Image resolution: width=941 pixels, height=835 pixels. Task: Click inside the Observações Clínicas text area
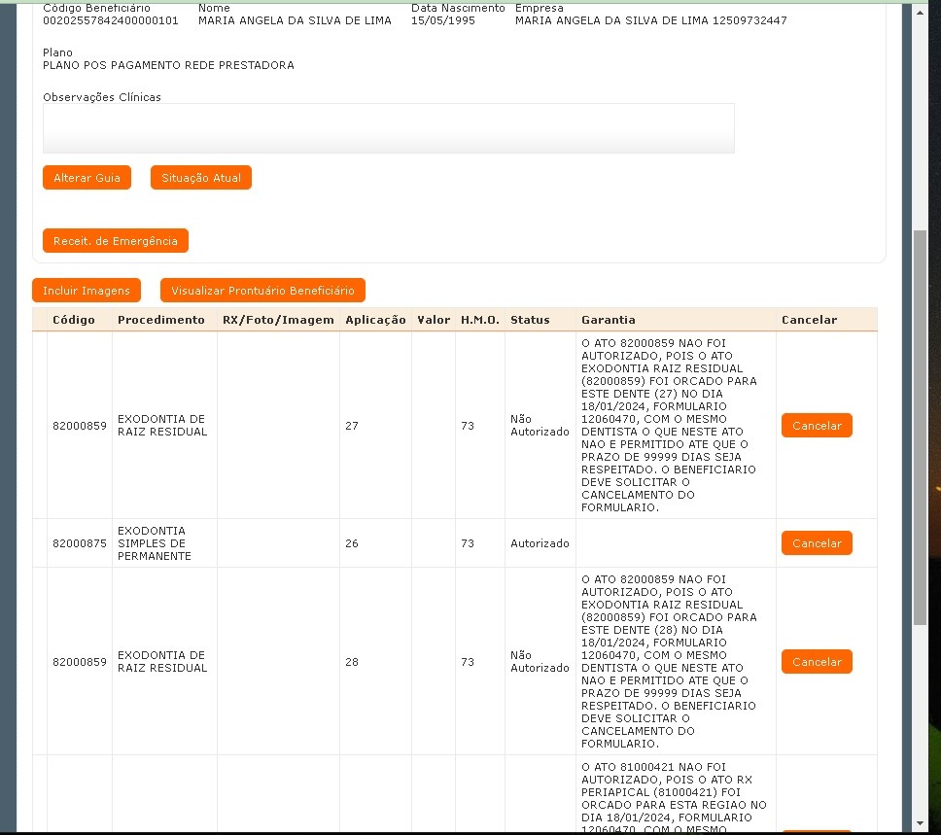click(x=388, y=128)
